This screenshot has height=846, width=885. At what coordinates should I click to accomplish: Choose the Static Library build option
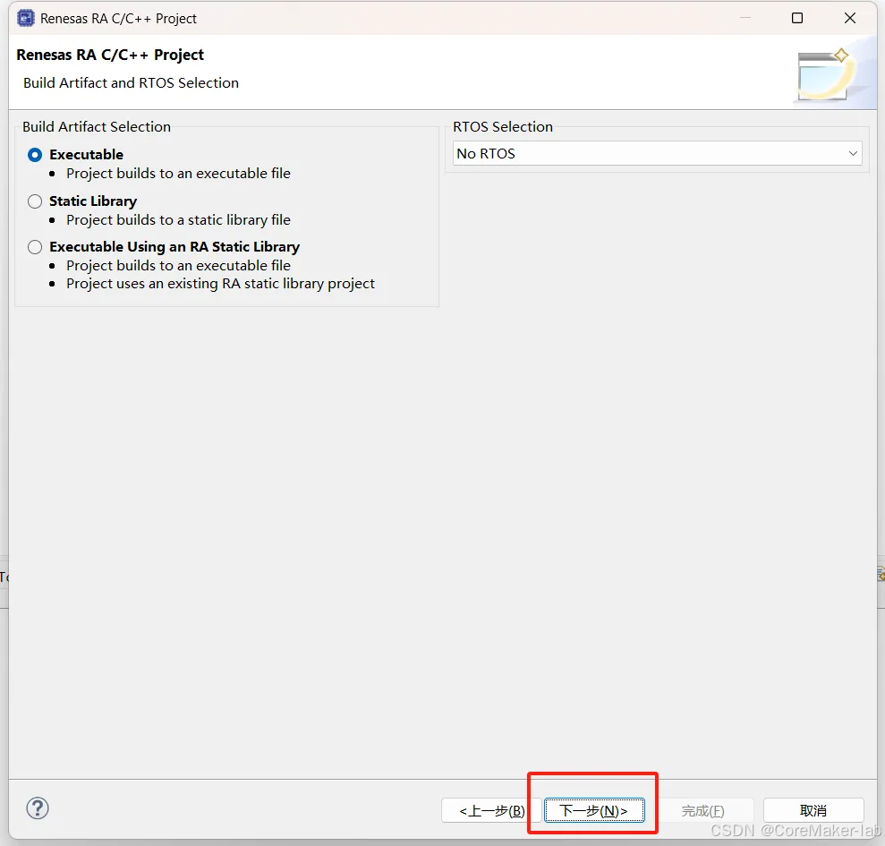[35, 201]
